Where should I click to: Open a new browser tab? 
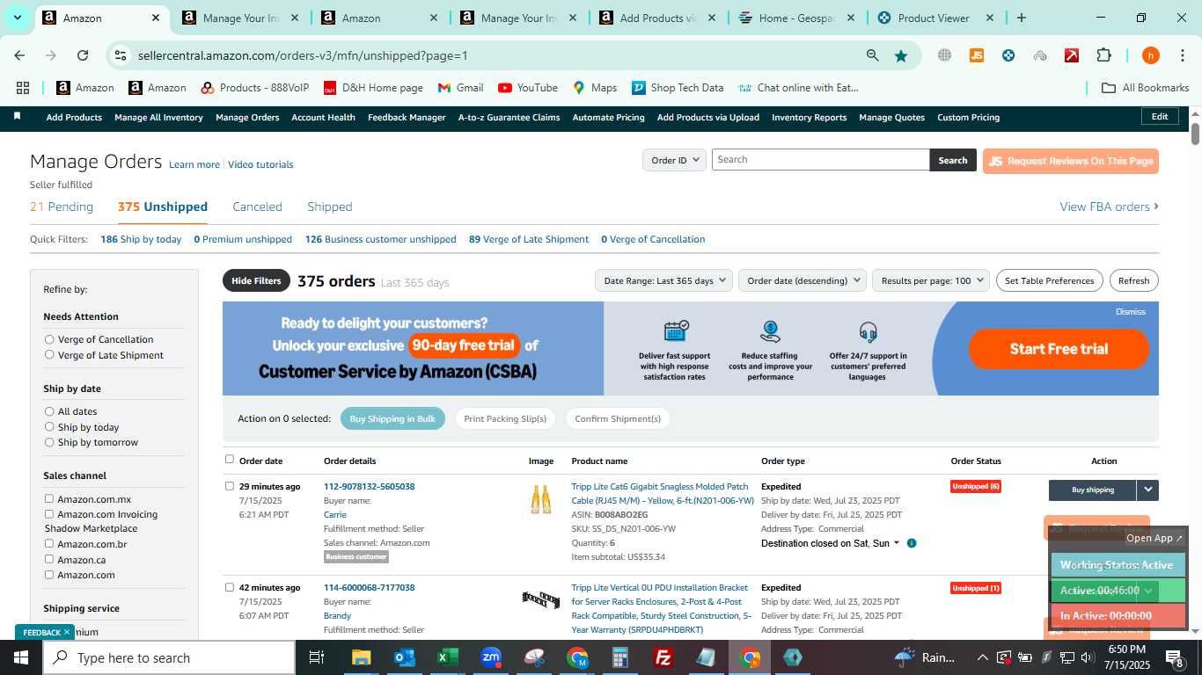pos(1021,18)
